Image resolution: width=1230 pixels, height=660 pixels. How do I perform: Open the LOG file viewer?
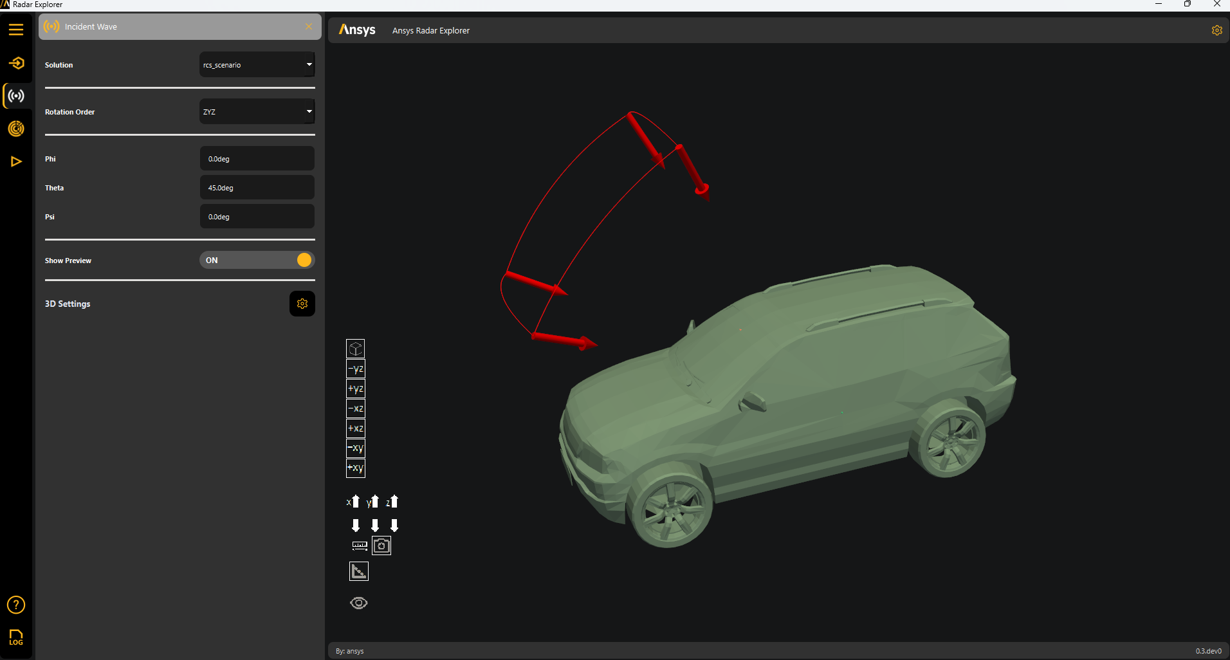[16, 637]
